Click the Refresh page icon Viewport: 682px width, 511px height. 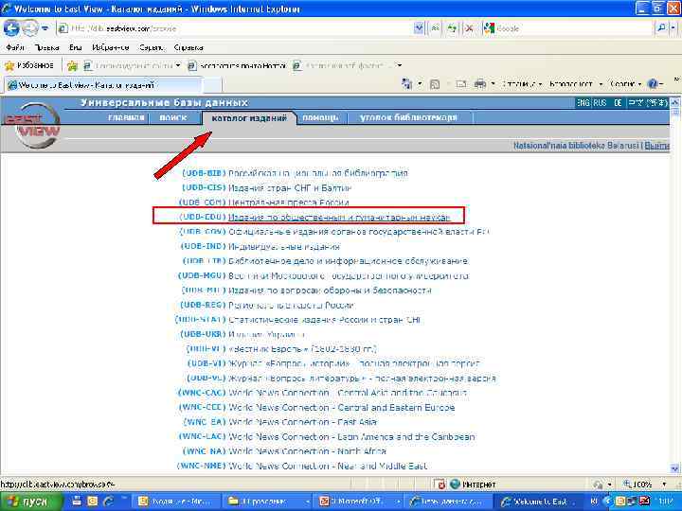452,28
